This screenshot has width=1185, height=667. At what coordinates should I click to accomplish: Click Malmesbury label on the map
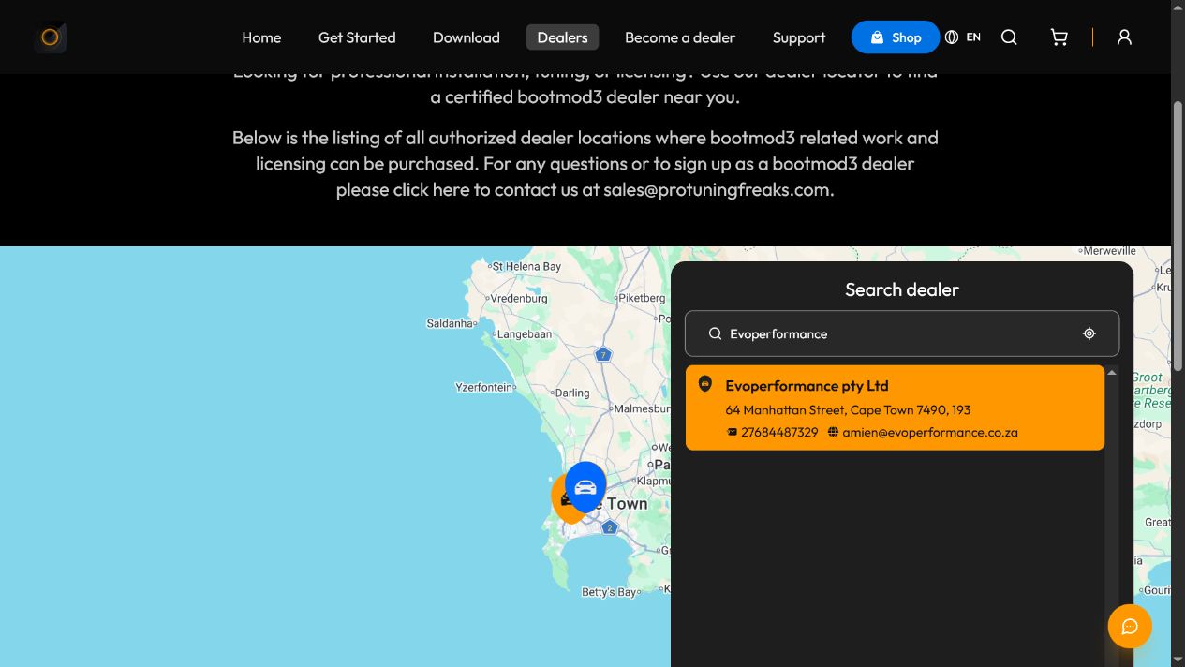[x=643, y=408]
